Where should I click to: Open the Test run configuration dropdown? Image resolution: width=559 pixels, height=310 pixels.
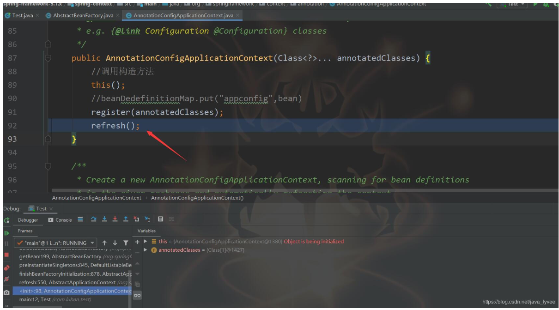pos(512,4)
